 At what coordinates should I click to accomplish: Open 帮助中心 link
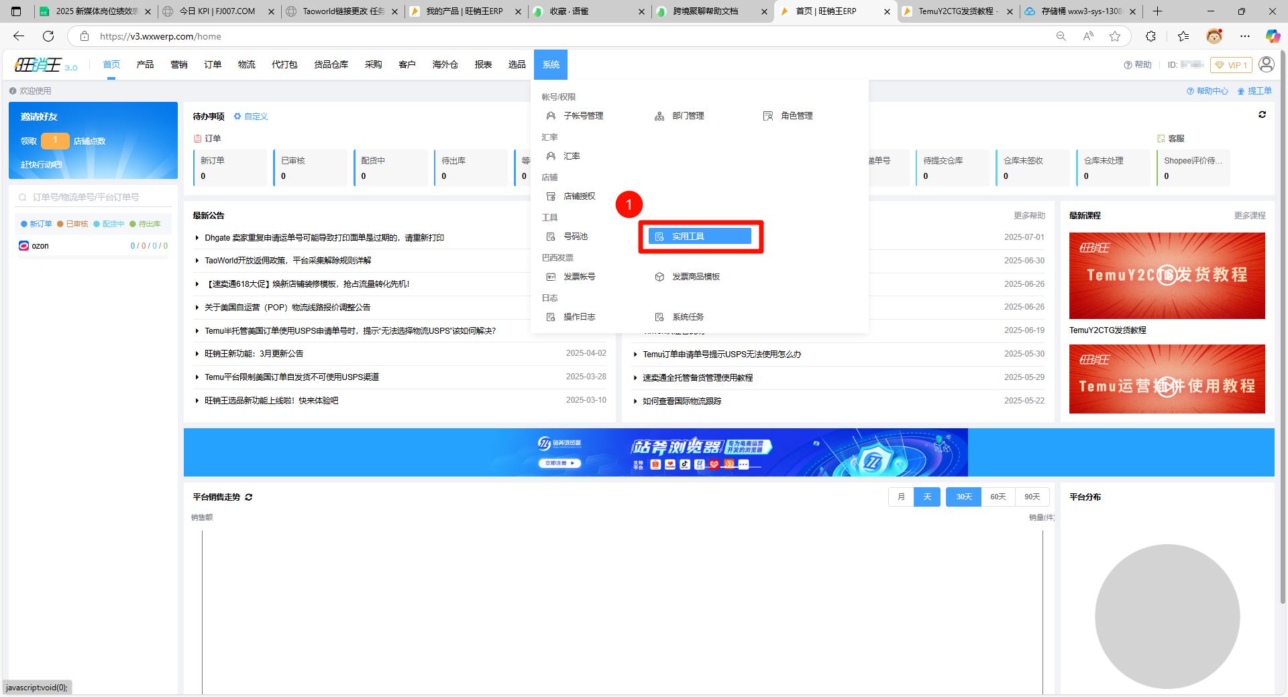coord(1207,91)
